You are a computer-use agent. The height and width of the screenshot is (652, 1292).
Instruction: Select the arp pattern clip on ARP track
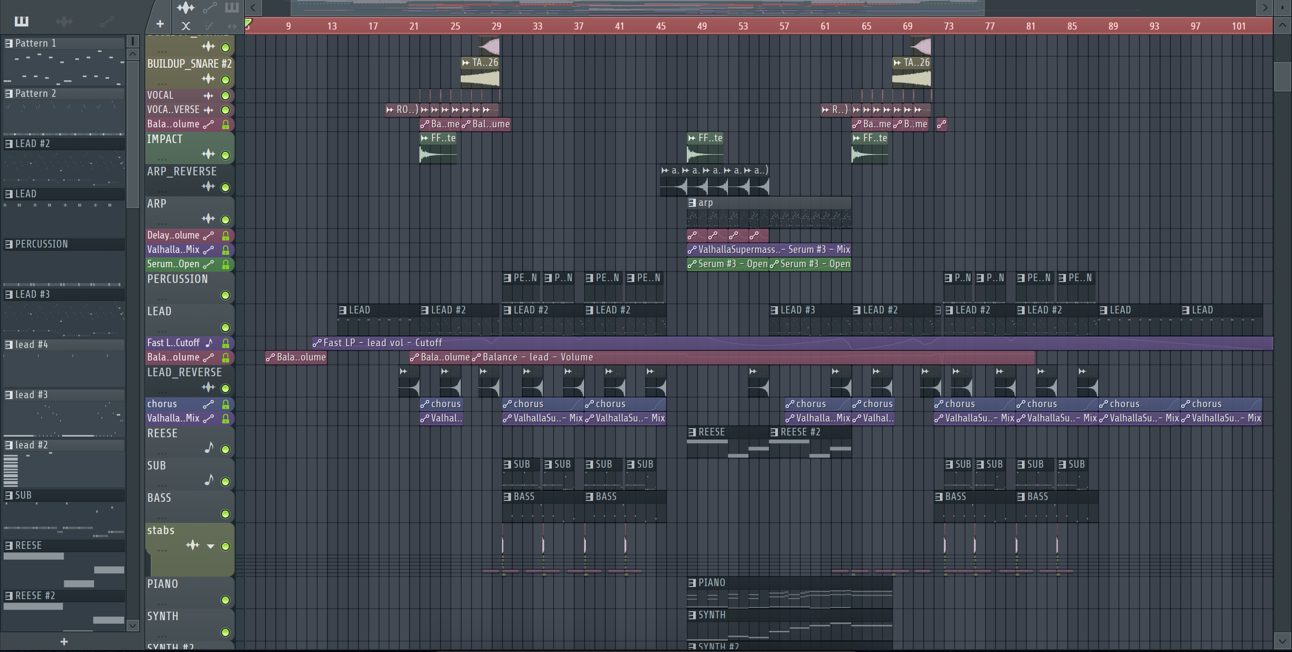(769, 213)
